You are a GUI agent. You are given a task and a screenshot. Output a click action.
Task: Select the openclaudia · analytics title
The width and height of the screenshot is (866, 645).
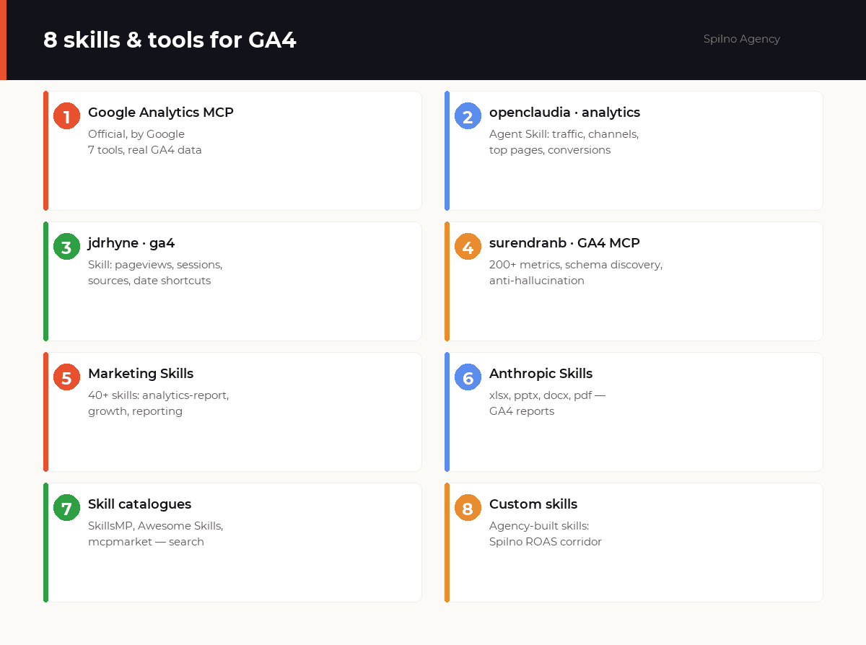tap(564, 113)
